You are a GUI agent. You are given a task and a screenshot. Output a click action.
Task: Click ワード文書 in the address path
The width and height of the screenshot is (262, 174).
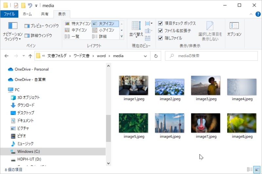coord(82,56)
